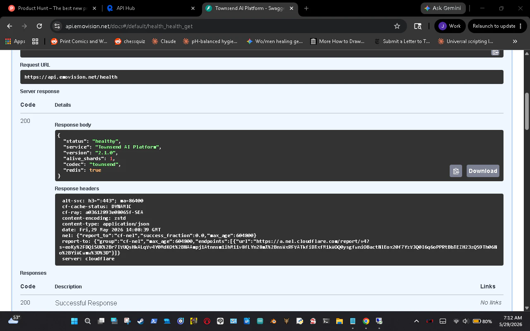Close the Townsend AI Platform tab
Screen dimensions: 530x331
291,8
